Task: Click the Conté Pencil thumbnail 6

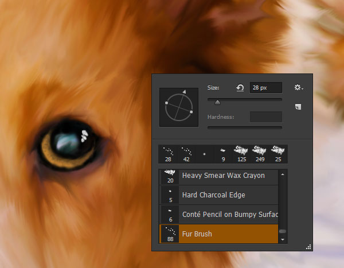Action: coord(170,215)
